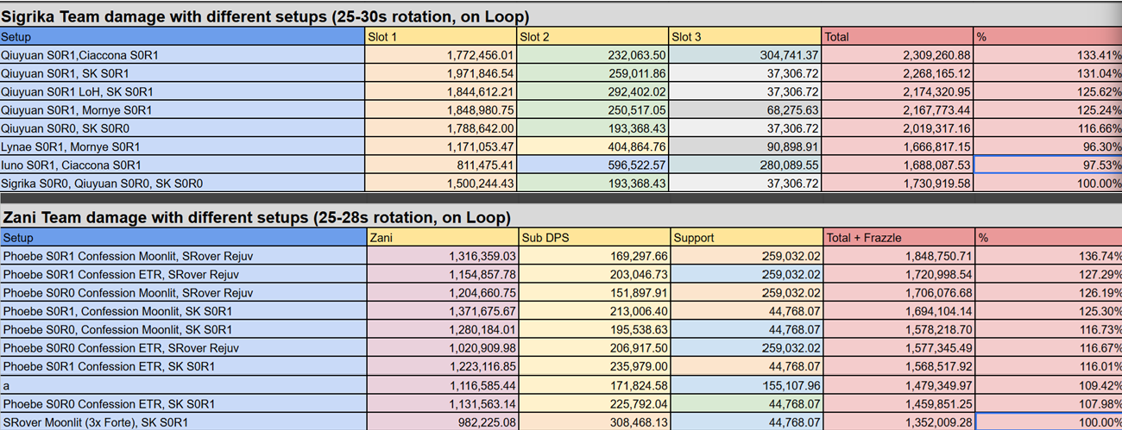Select the Sigrika Team damage title cell
The height and width of the screenshot is (430, 1122).
point(561,16)
